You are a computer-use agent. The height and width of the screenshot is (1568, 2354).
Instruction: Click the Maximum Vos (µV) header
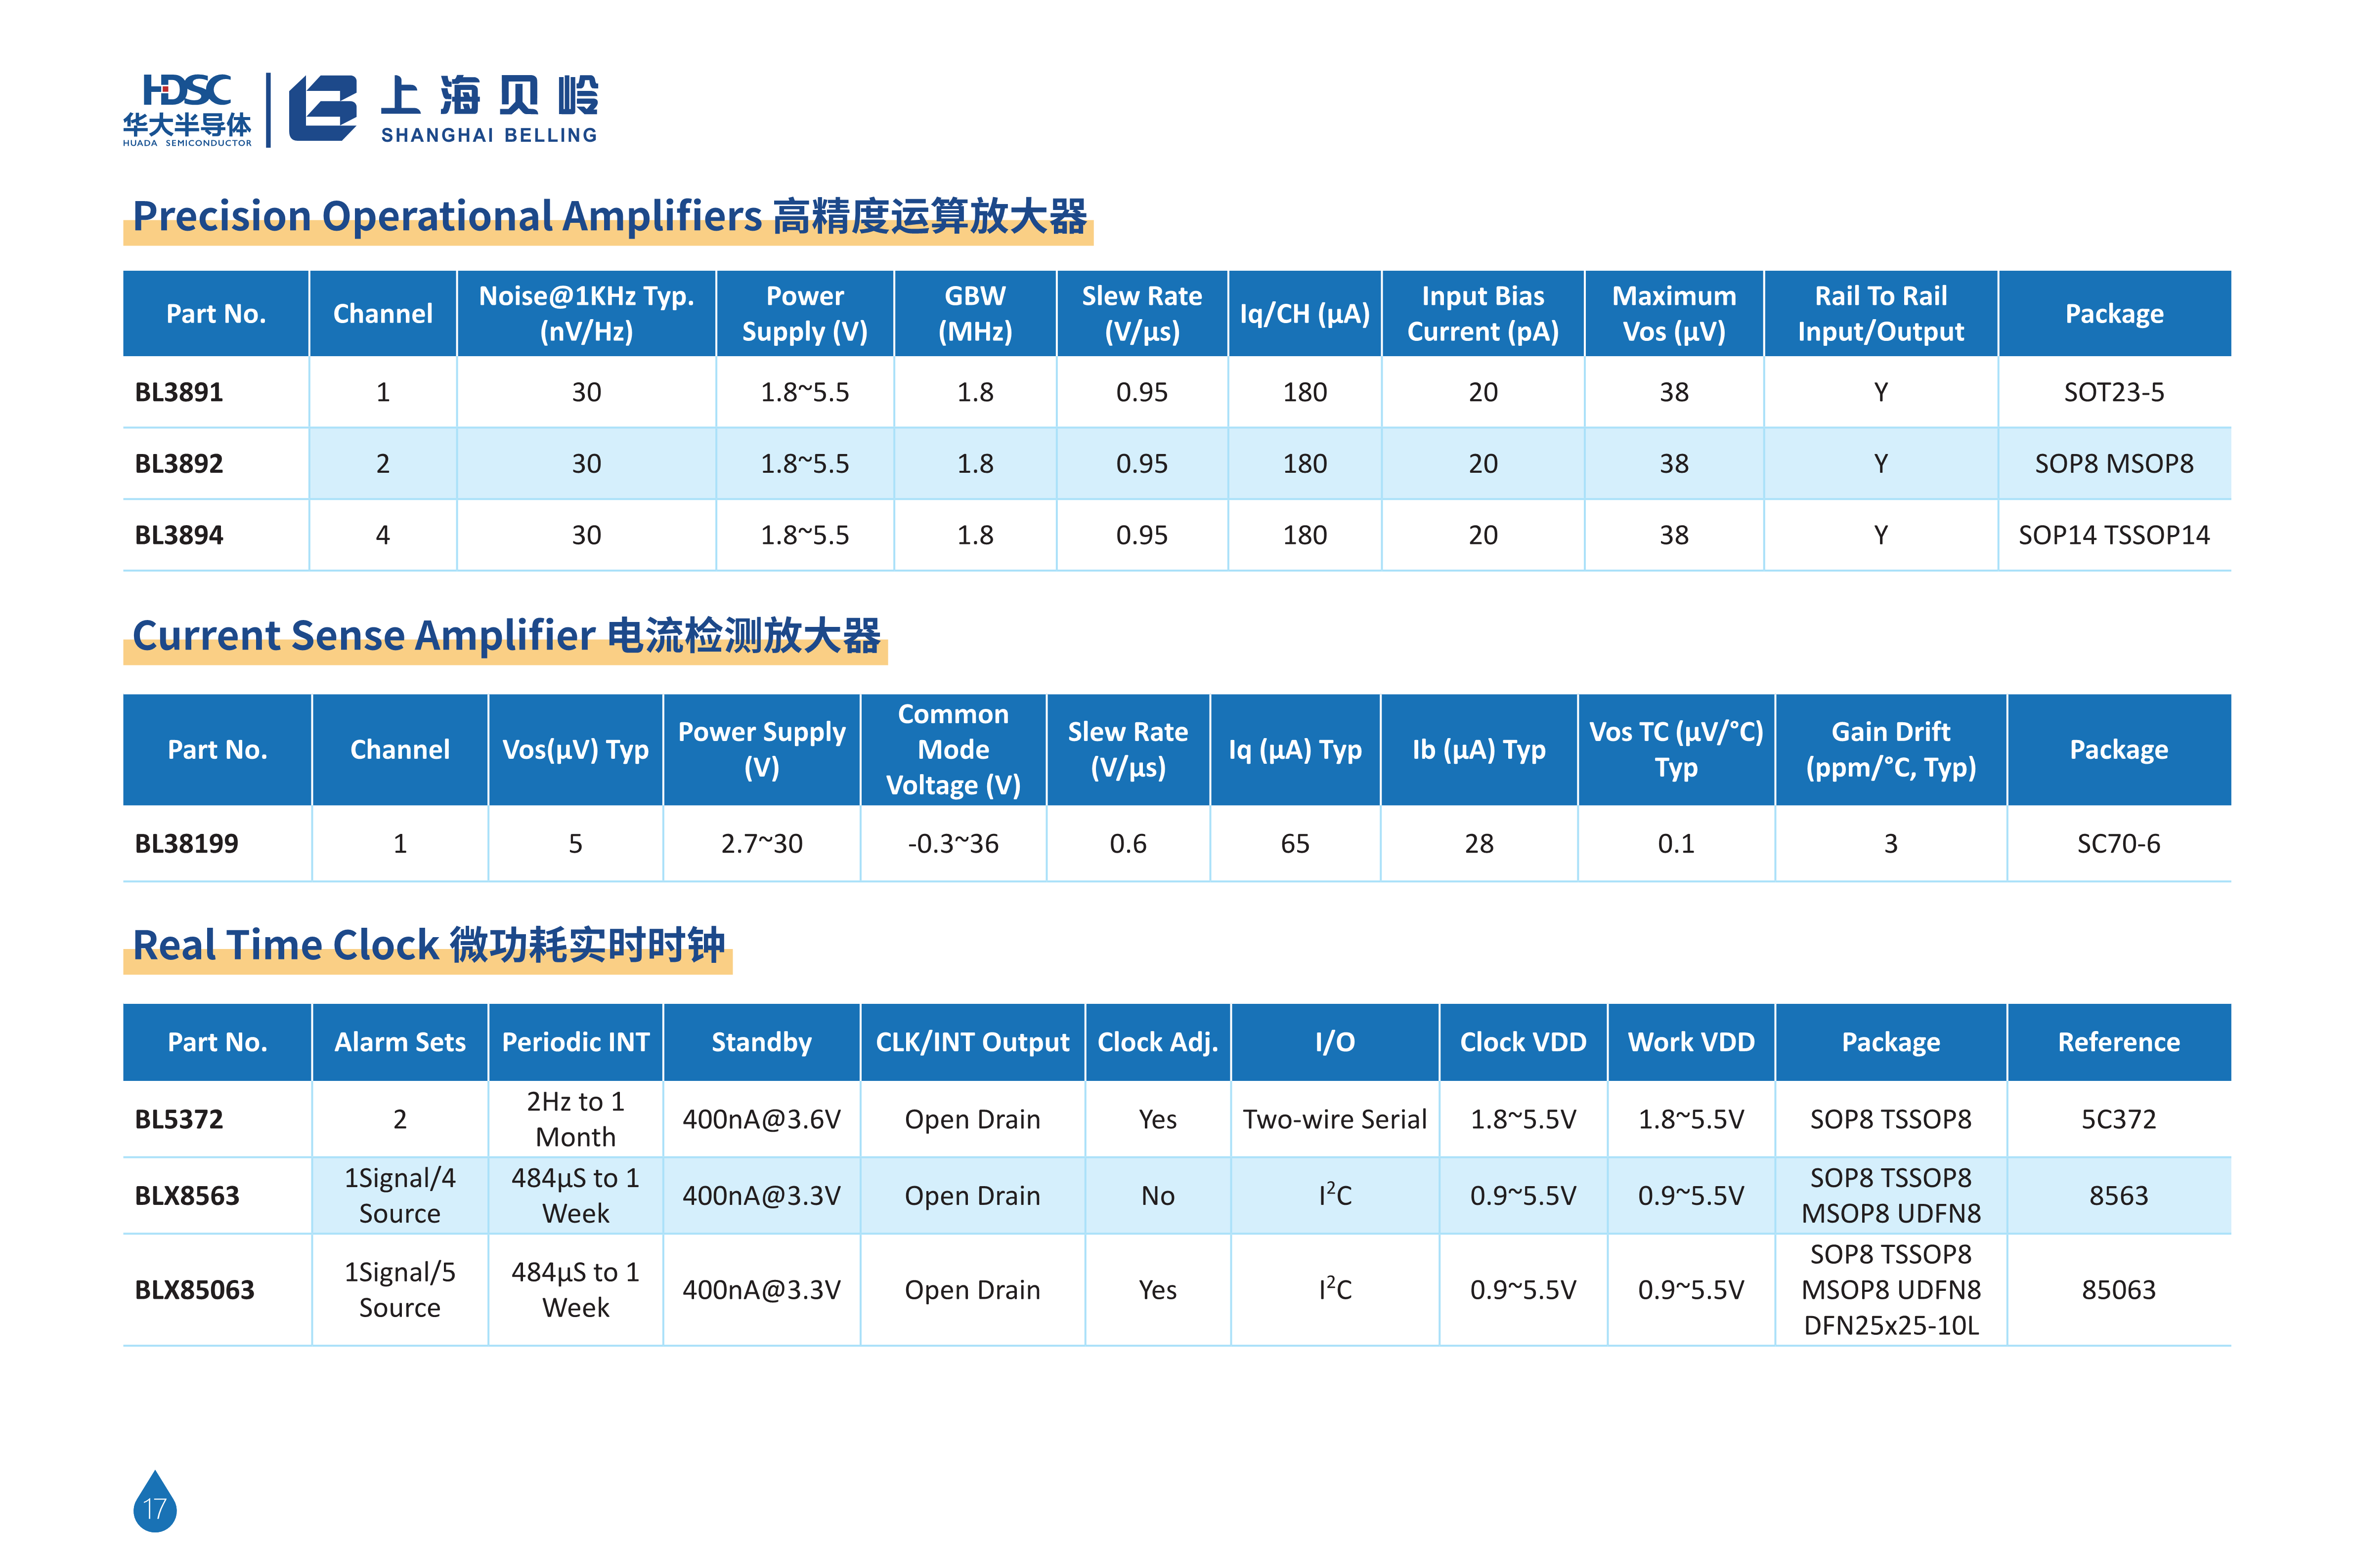click(1674, 314)
